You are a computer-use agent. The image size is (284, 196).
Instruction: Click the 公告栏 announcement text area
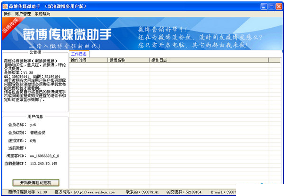click(x=34, y=82)
